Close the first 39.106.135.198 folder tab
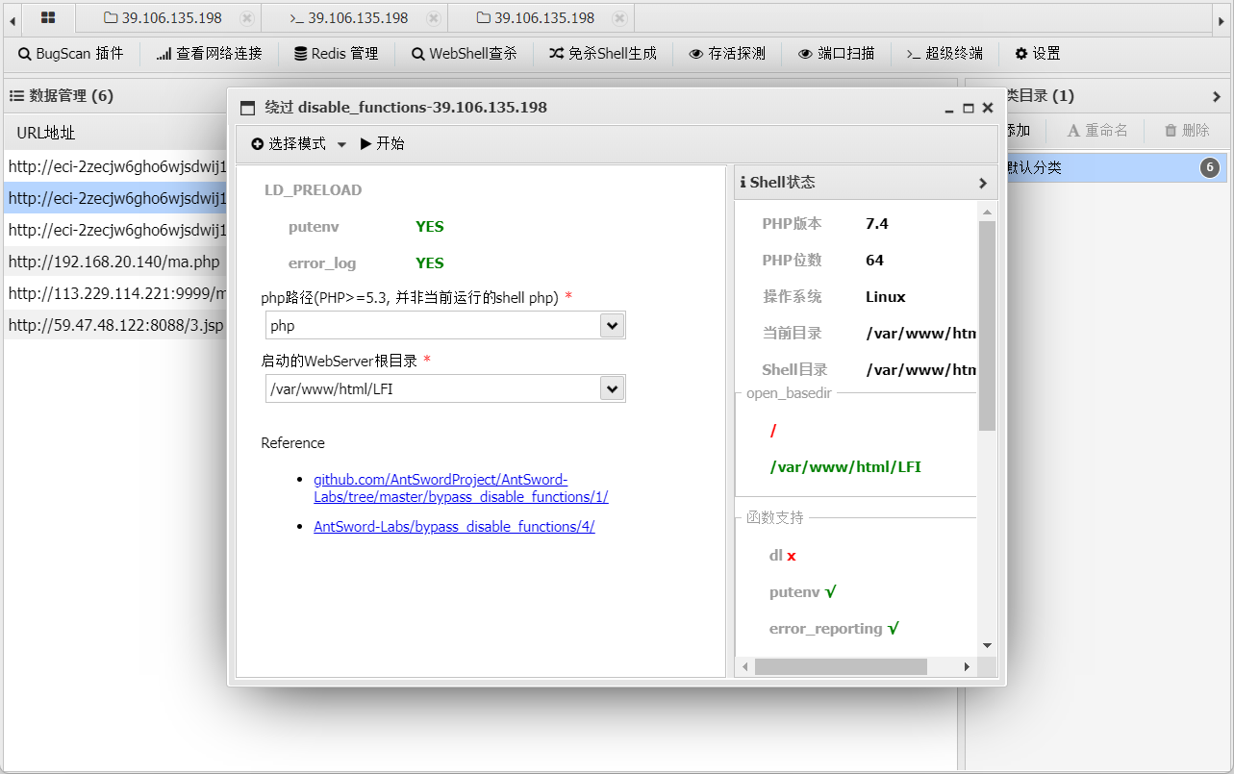Screen dimensions: 1234x774 247,18
